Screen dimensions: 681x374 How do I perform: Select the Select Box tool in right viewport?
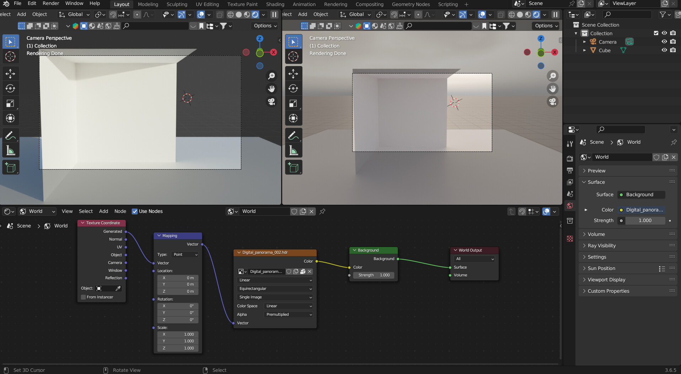click(x=293, y=42)
